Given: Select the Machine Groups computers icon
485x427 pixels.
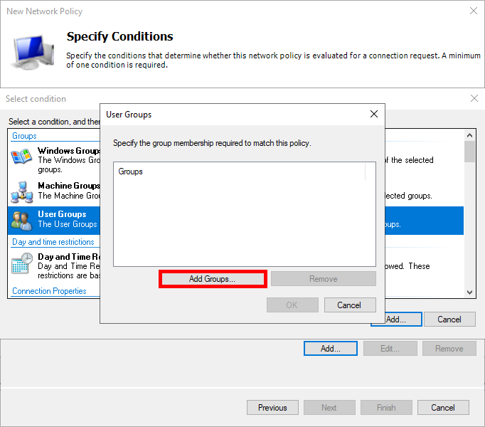Looking at the screenshot, I should 22,191.
